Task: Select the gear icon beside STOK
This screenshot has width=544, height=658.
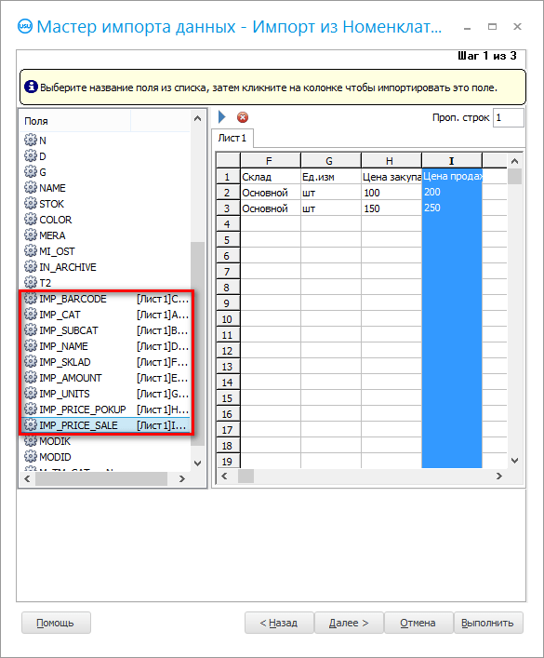Action: pos(30,204)
